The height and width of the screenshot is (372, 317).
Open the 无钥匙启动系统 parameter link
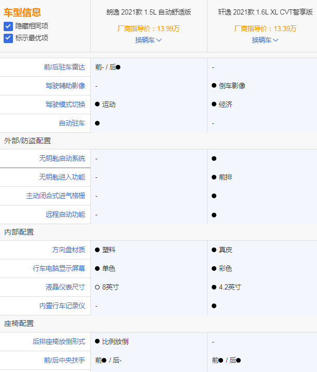click(x=62, y=159)
